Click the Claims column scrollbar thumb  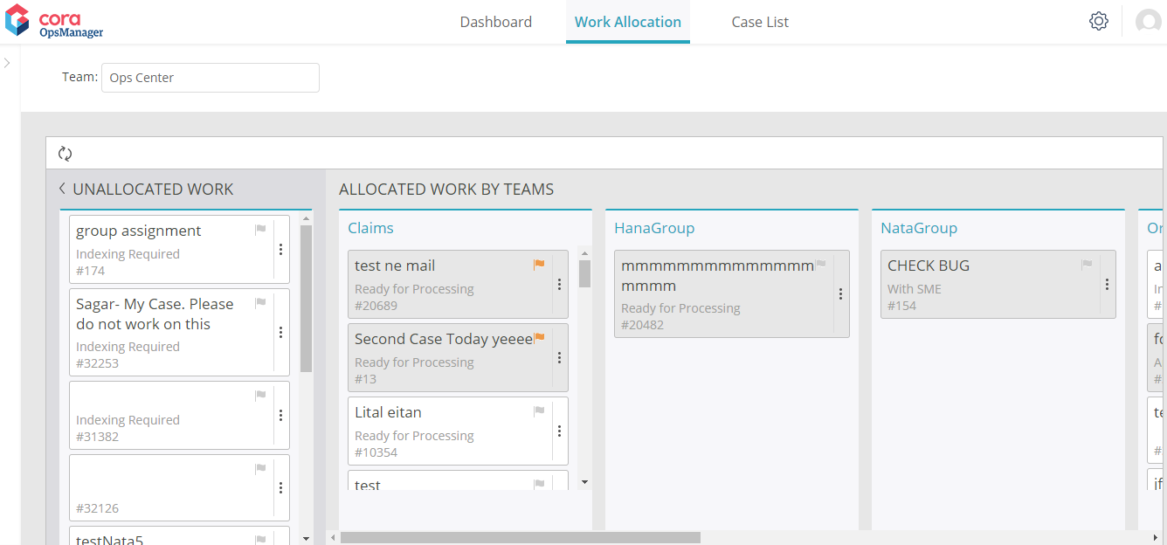(584, 273)
